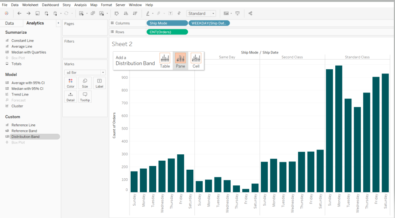The image size is (395, 218).
Task: Choose Table scope for distribution band
Action: pos(165,60)
